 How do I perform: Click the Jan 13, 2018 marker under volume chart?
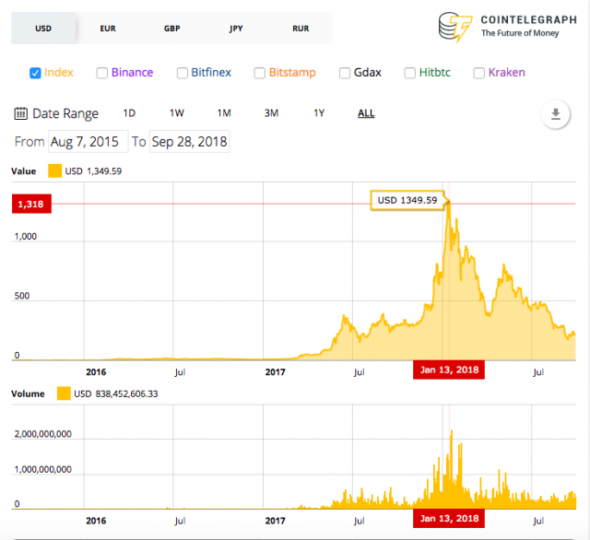(x=449, y=519)
